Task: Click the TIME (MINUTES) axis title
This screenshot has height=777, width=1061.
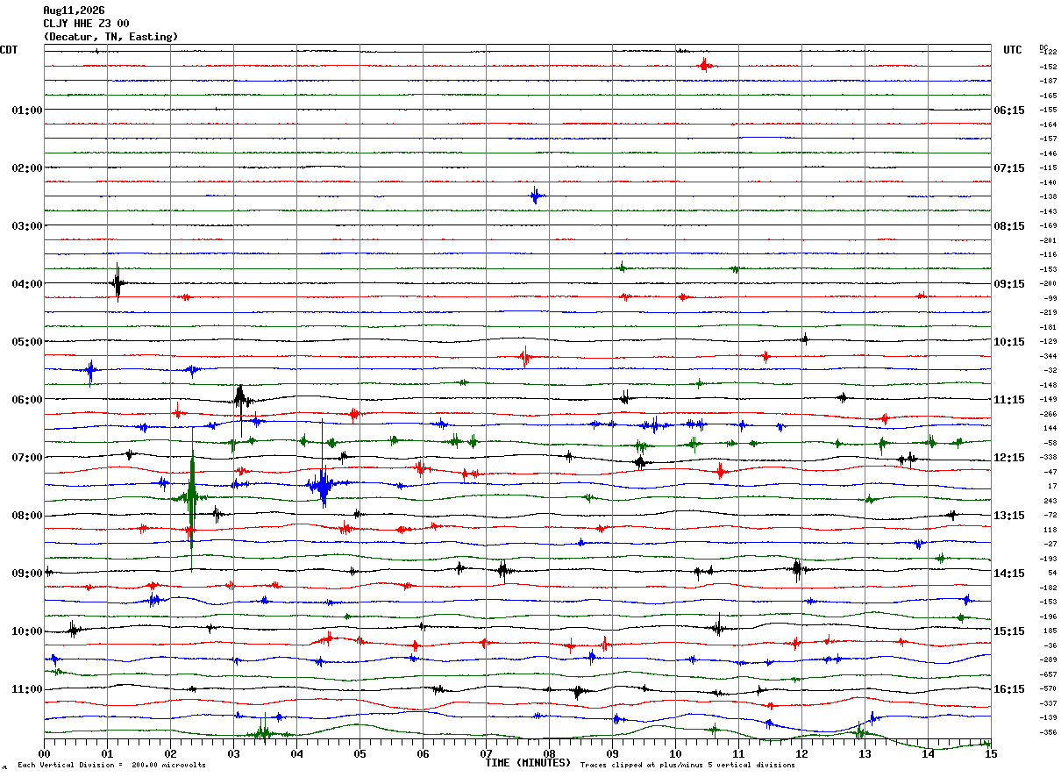Action: click(x=528, y=763)
